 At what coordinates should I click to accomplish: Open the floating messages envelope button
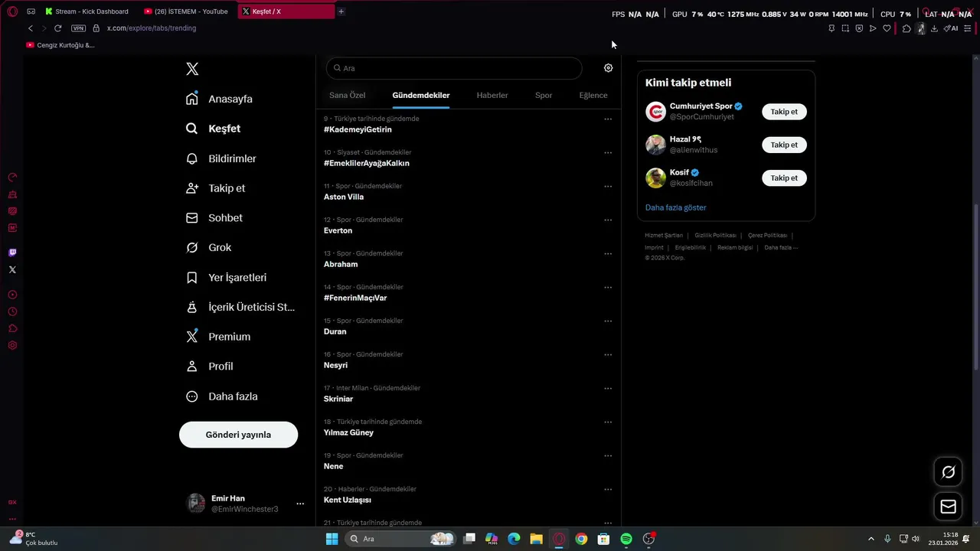pos(948,507)
